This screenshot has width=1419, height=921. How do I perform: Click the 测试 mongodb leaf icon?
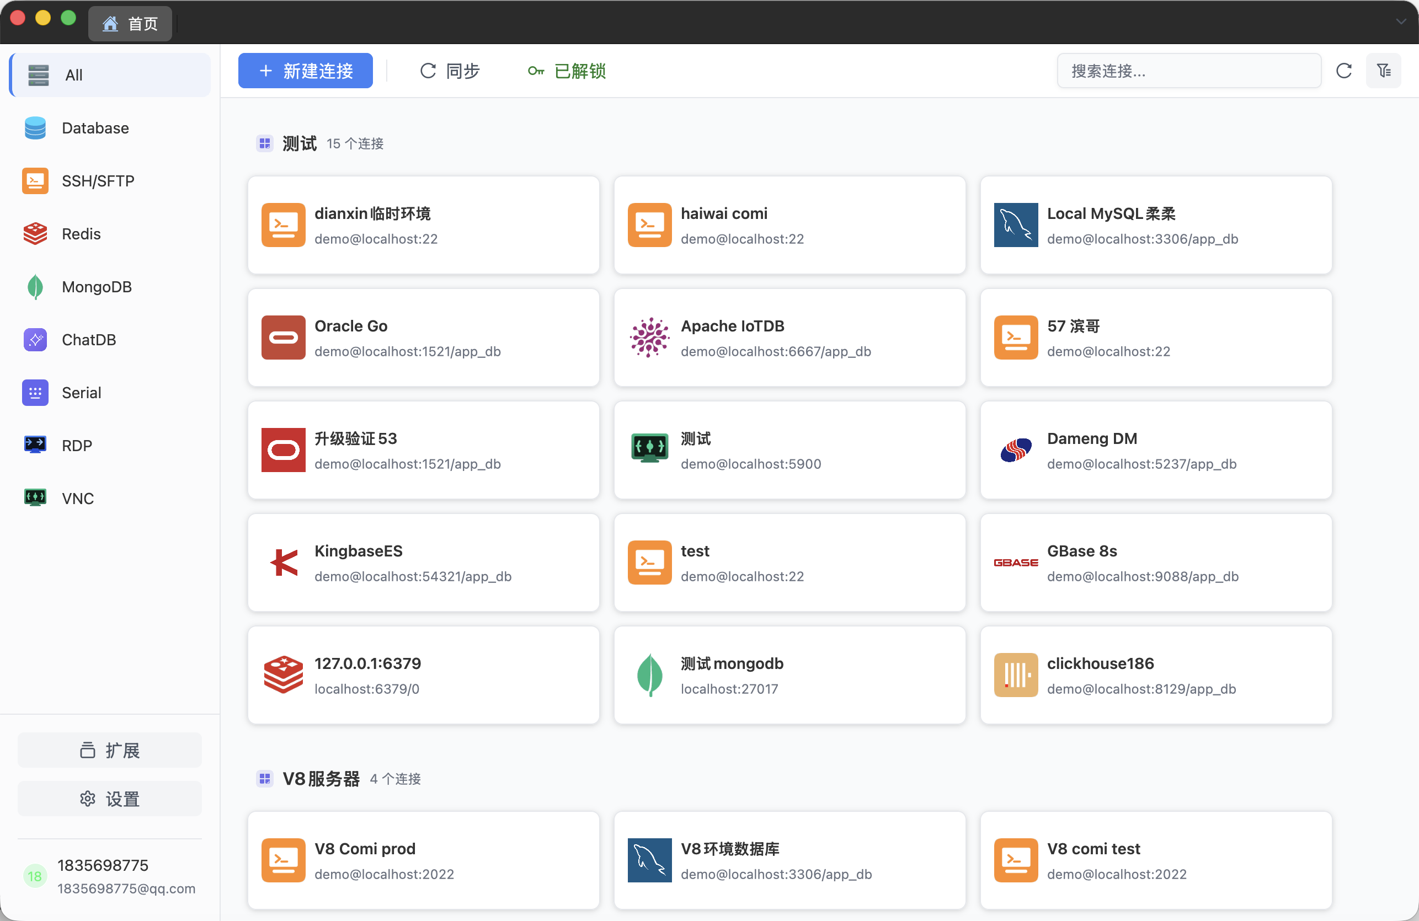tap(649, 676)
